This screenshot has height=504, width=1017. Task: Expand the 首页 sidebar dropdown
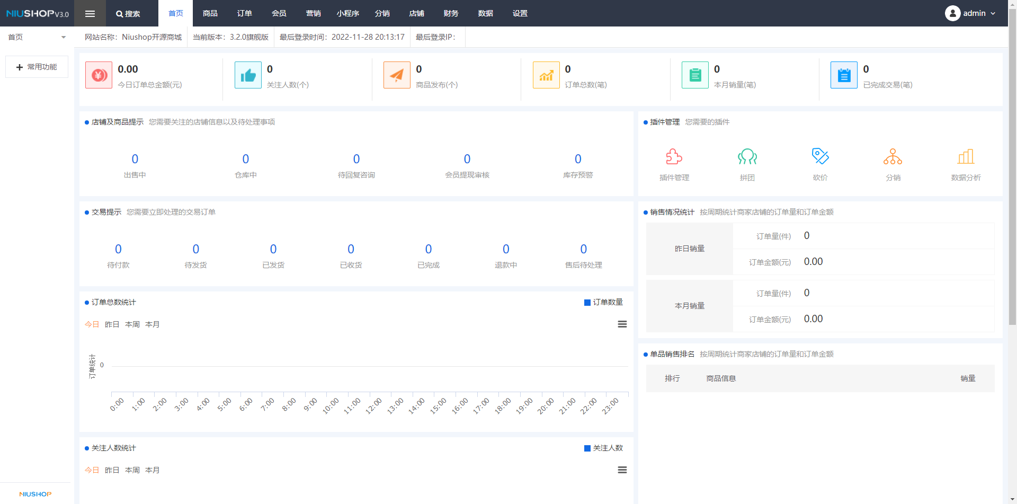[37, 37]
